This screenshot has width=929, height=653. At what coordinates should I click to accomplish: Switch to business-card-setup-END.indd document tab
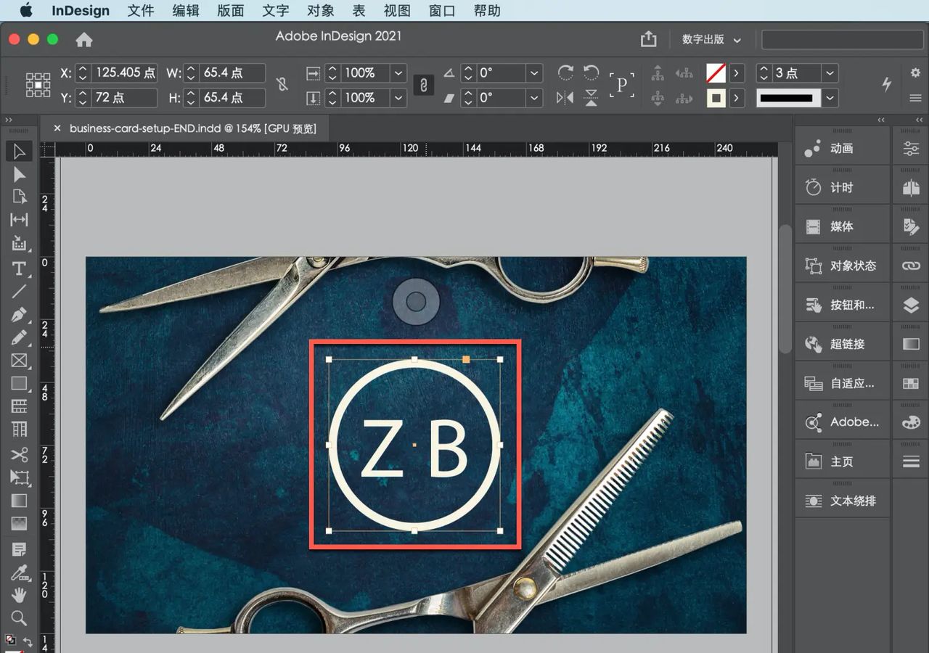192,128
